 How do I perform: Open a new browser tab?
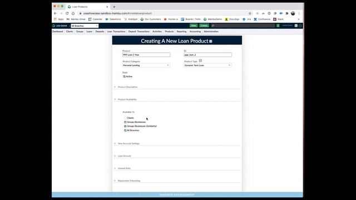coord(114,7)
